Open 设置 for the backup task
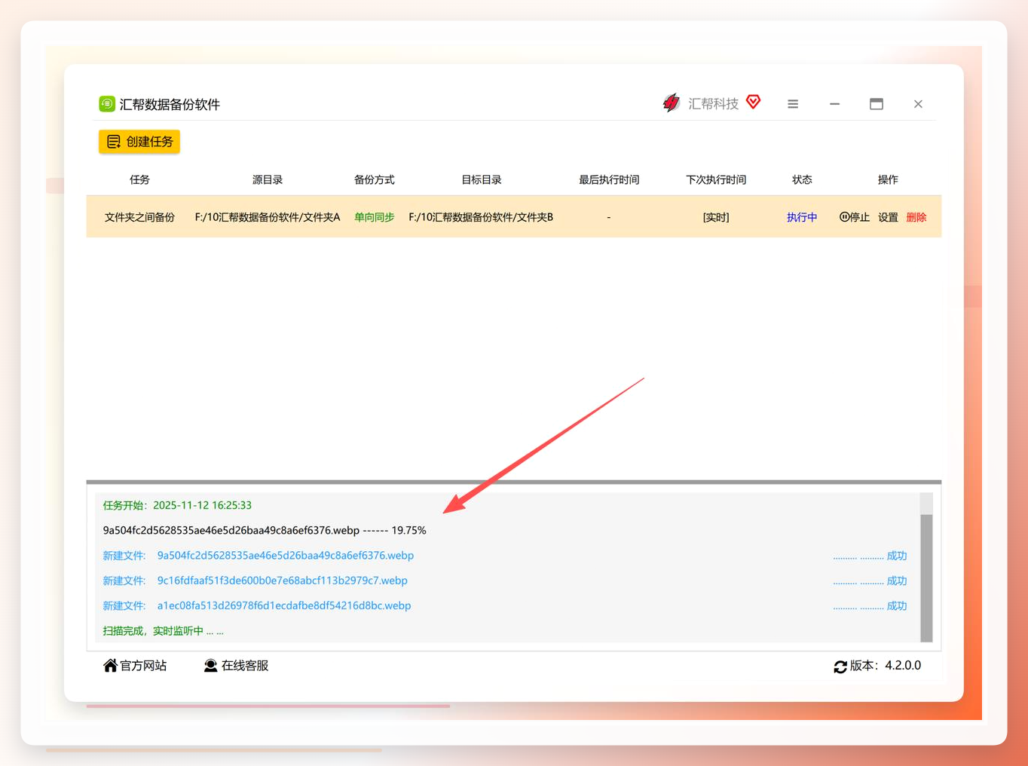This screenshot has height=766, width=1028. pos(888,217)
